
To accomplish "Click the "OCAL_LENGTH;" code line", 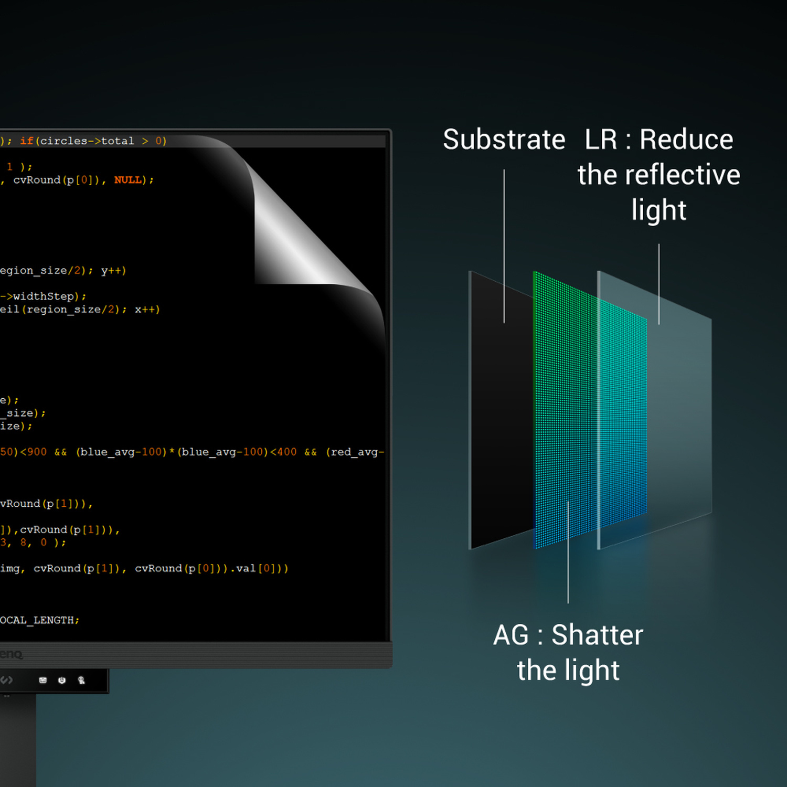I will 39,620.
